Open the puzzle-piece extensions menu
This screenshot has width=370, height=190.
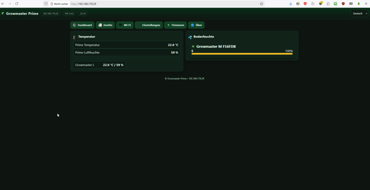pos(328,4)
